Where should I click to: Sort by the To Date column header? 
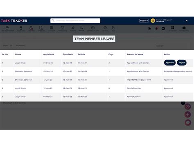pyautogui.click(x=81, y=54)
